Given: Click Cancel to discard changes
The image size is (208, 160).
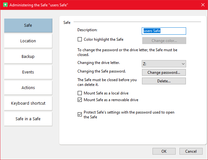Looking at the screenshot, I should pos(191,151).
